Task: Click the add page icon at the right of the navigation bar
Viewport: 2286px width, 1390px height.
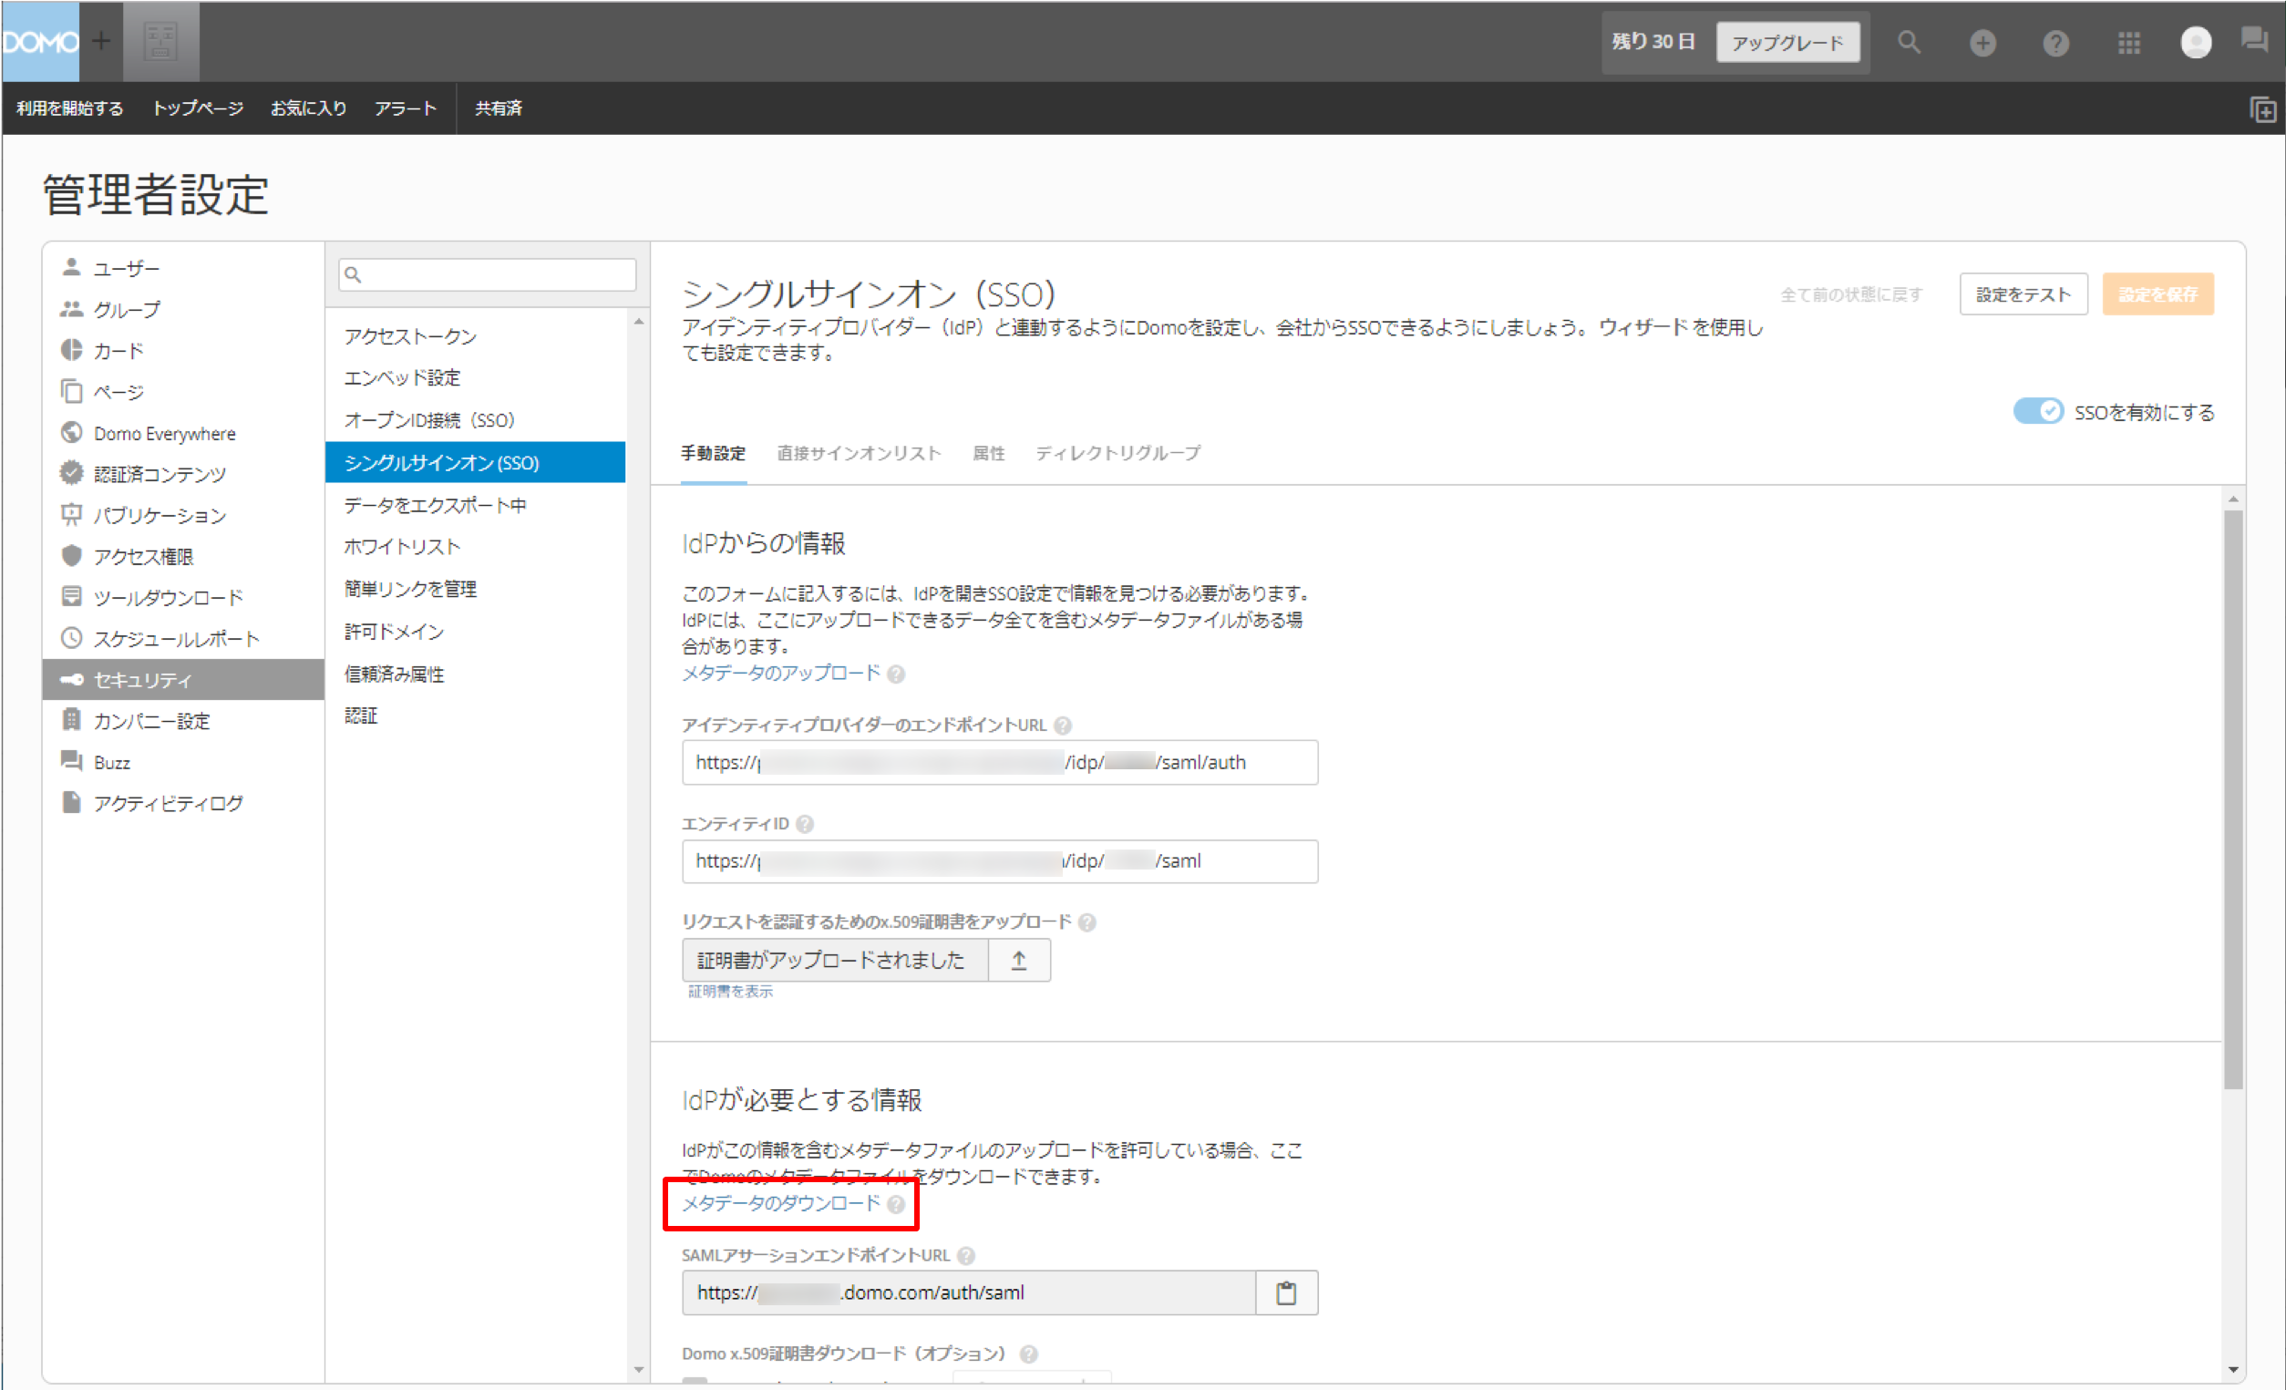Action: pyautogui.click(x=2264, y=109)
